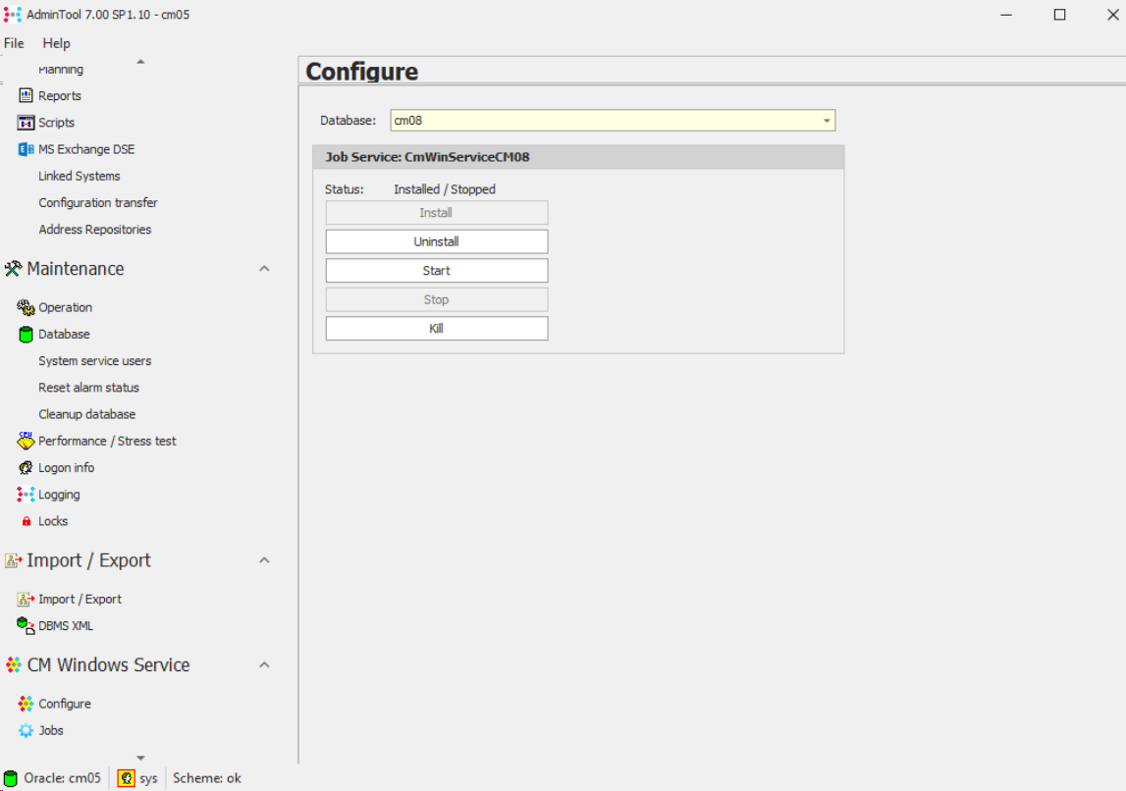Click the Configure page heading
This screenshot has height=791, width=1126.
[362, 72]
